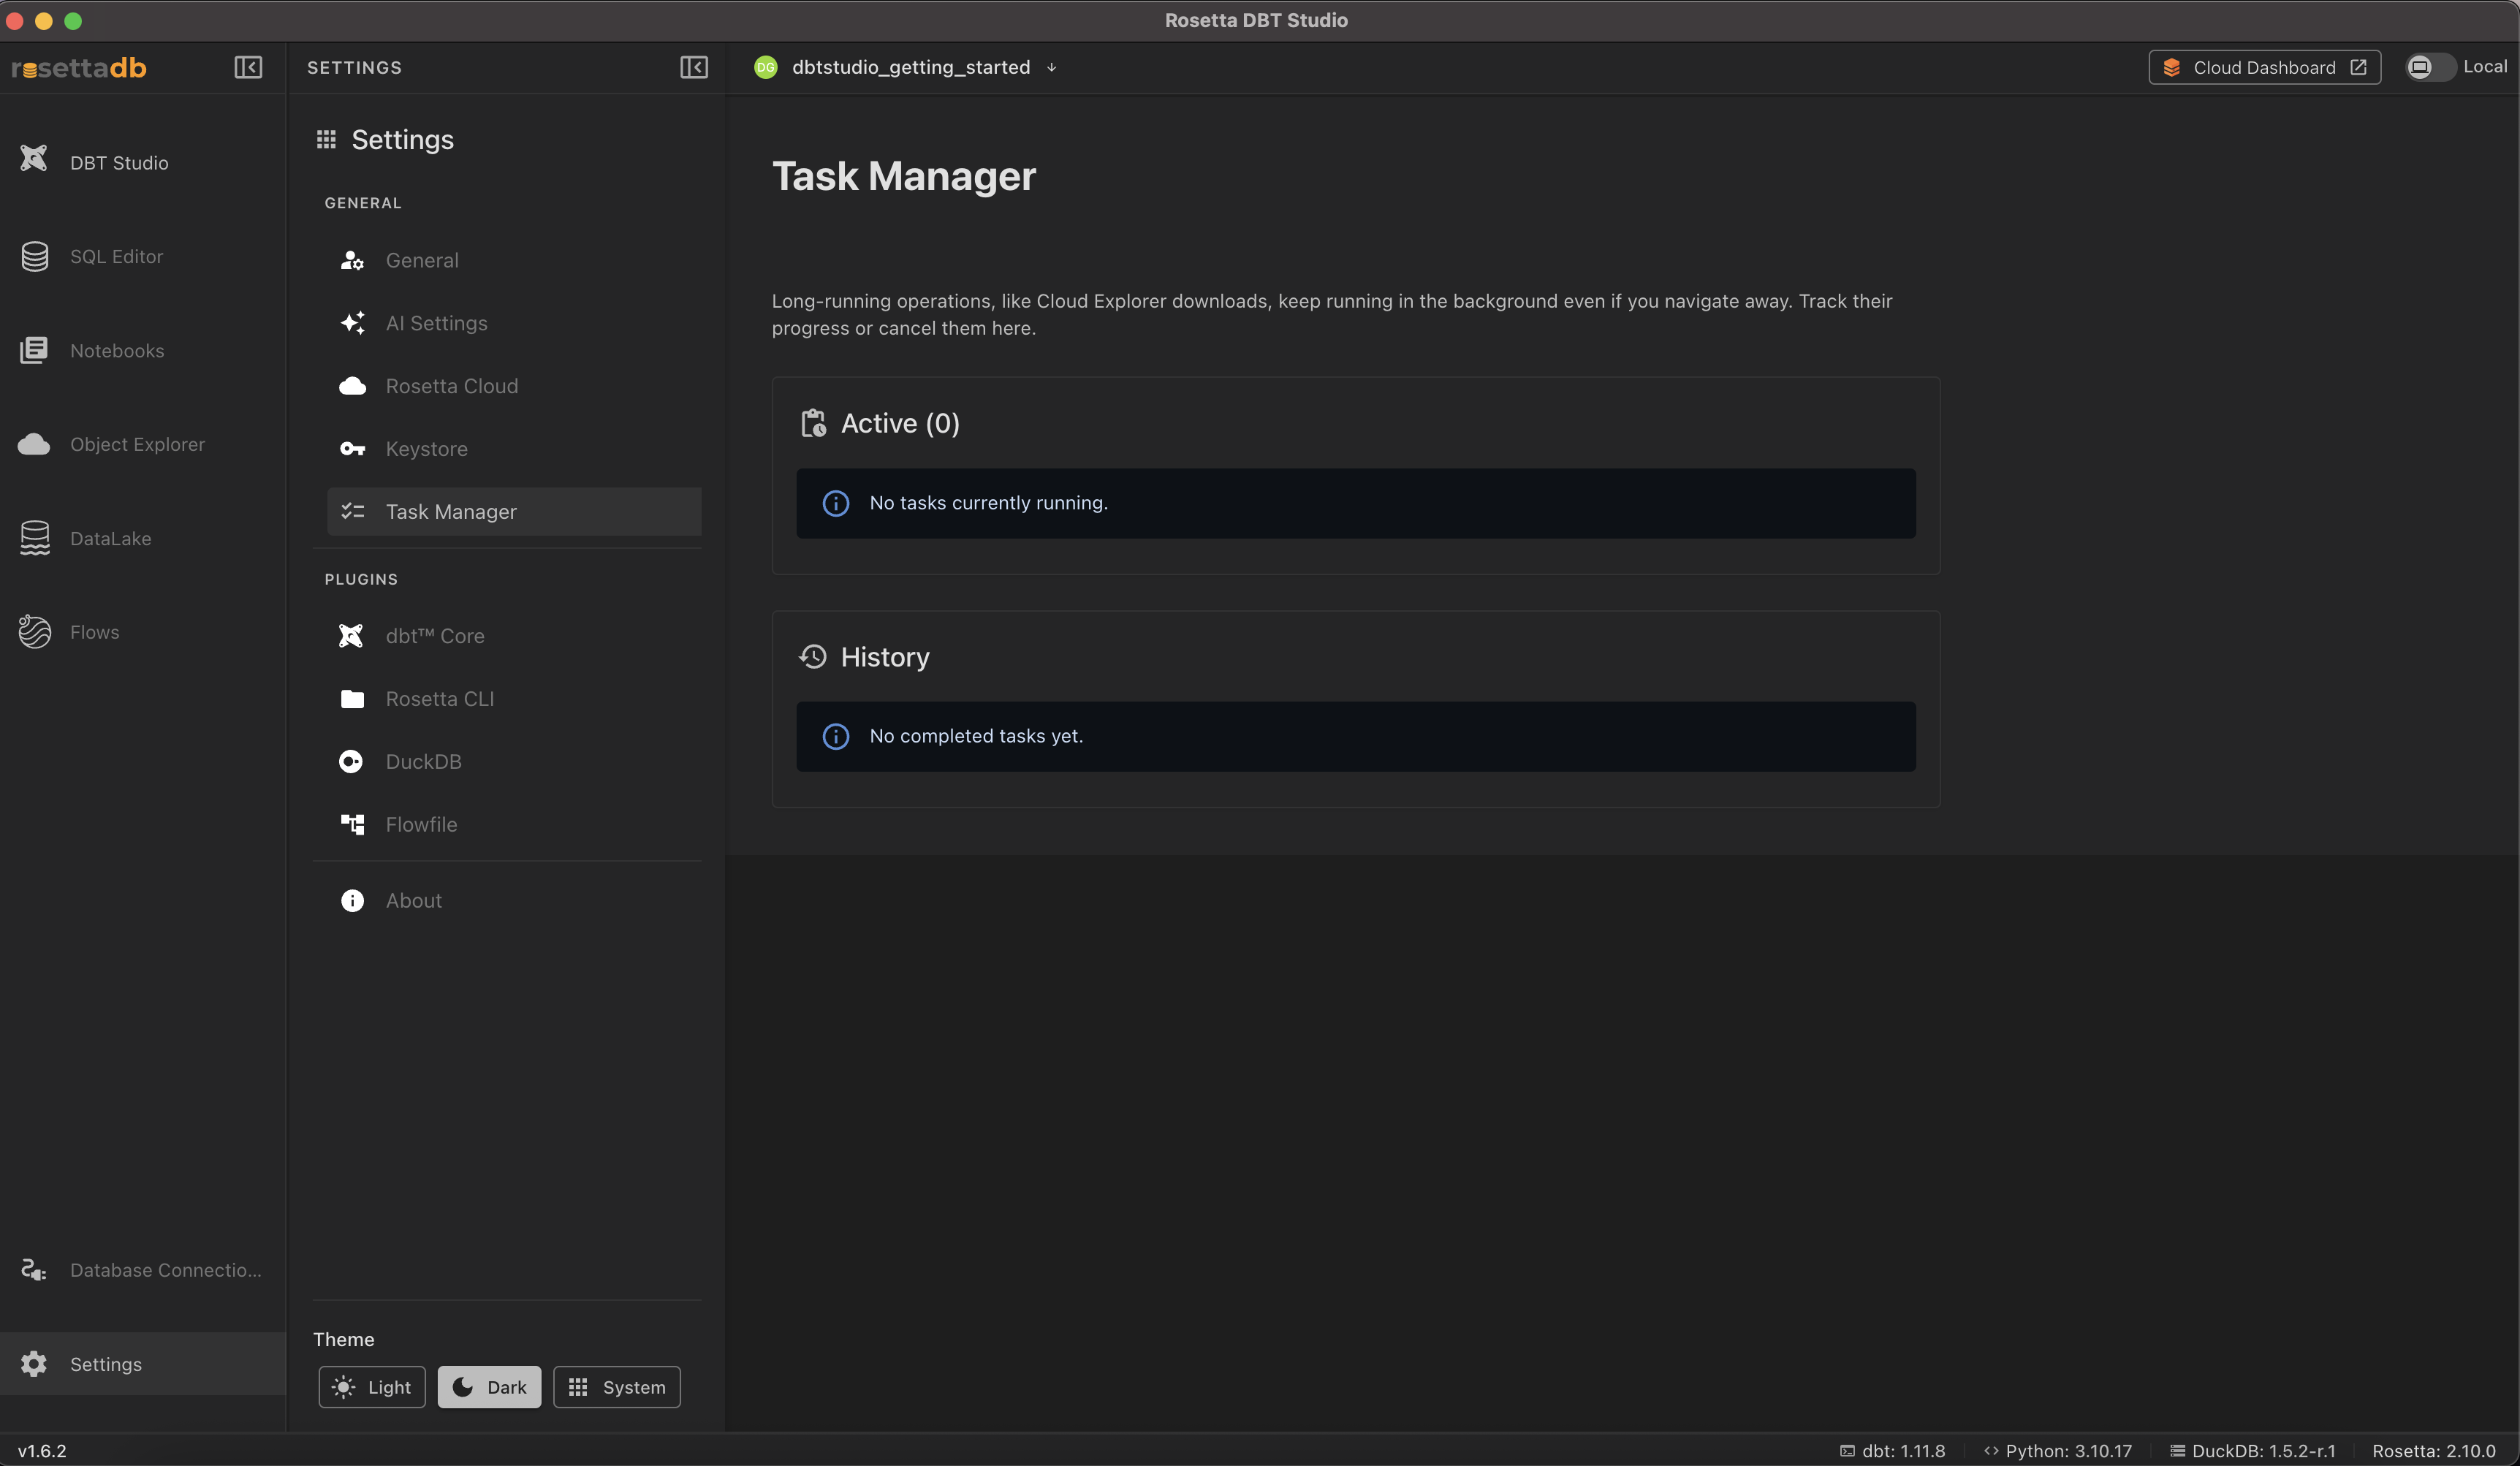Select About menu item

tap(514, 900)
